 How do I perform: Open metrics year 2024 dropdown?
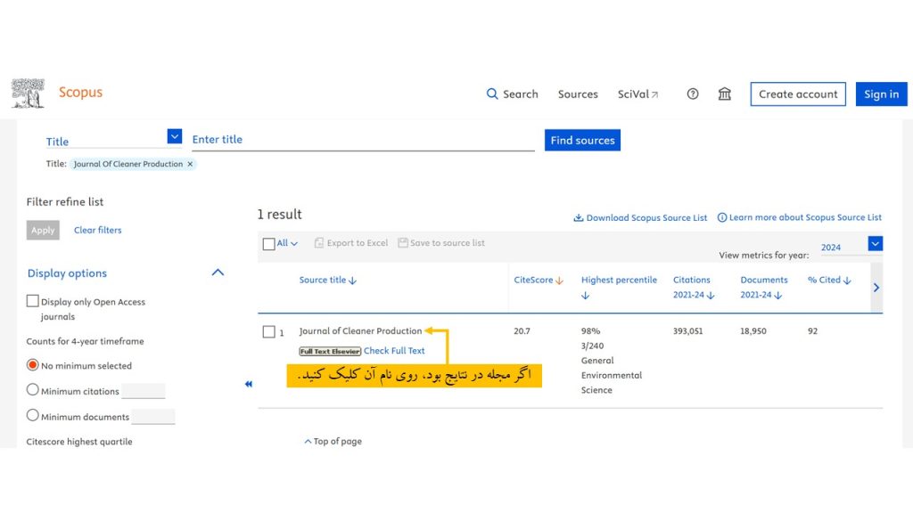875,244
